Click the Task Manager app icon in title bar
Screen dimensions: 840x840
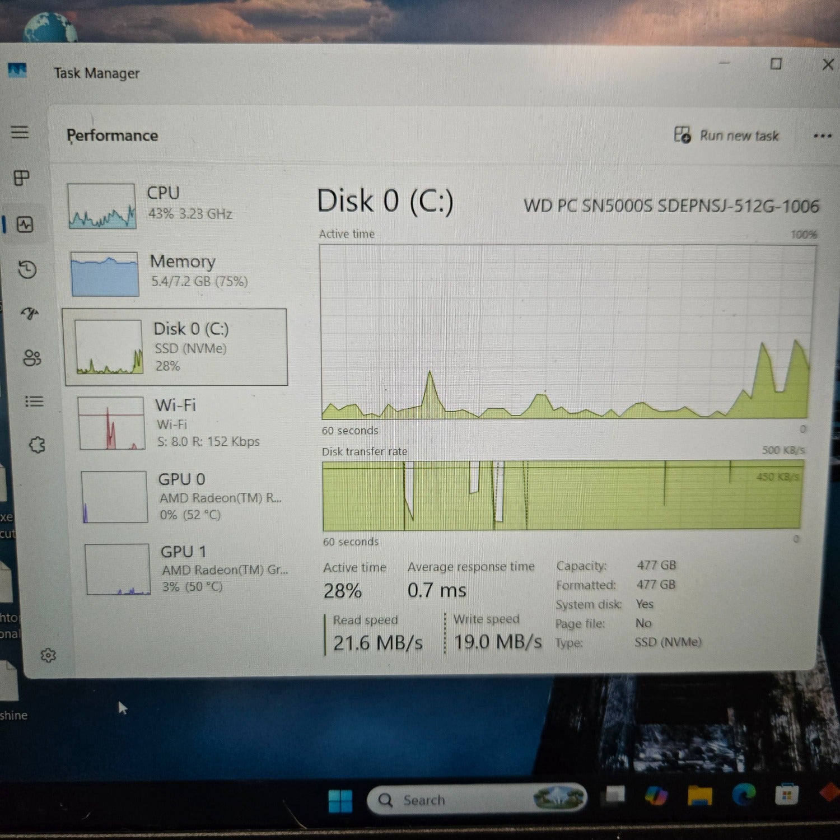click(x=17, y=71)
